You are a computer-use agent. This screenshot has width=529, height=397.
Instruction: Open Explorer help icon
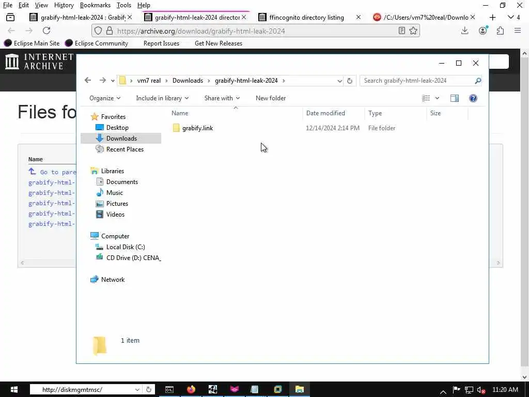(473, 98)
